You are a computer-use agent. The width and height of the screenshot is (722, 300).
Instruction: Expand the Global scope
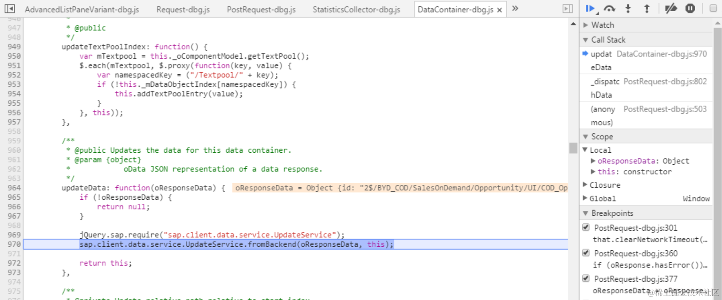[585, 198]
